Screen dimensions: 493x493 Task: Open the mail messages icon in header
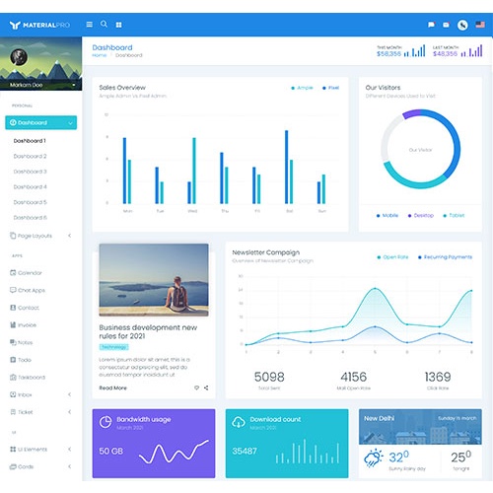point(446,25)
